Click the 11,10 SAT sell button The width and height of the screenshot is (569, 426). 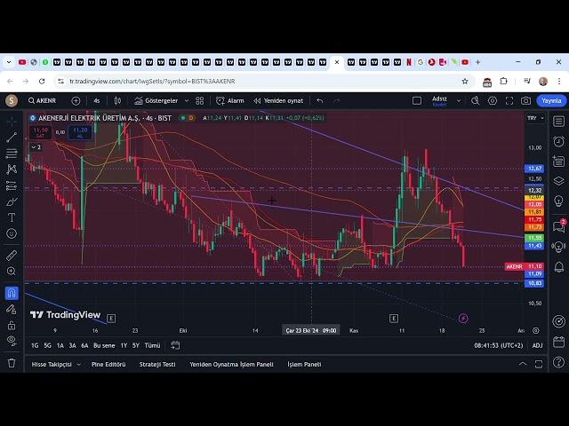click(x=40, y=132)
